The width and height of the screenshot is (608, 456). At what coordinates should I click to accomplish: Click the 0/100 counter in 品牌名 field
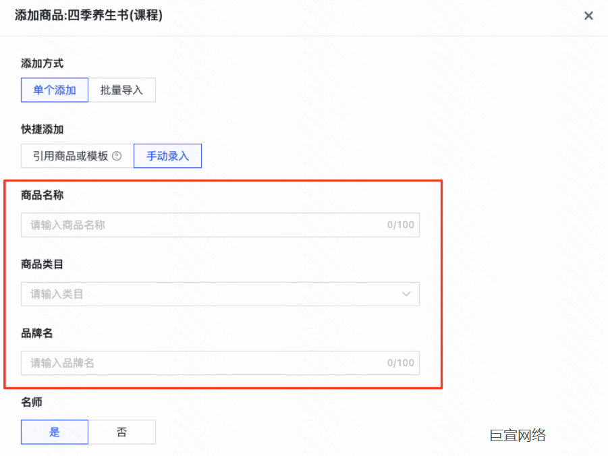click(x=400, y=363)
